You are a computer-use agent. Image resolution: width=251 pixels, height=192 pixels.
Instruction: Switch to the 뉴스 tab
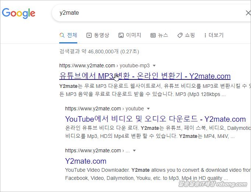[159, 35]
